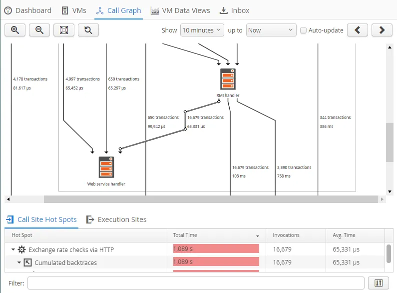
Task: Click the Cumulated backtraces arrow icon
Action: (x=27, y=262)
